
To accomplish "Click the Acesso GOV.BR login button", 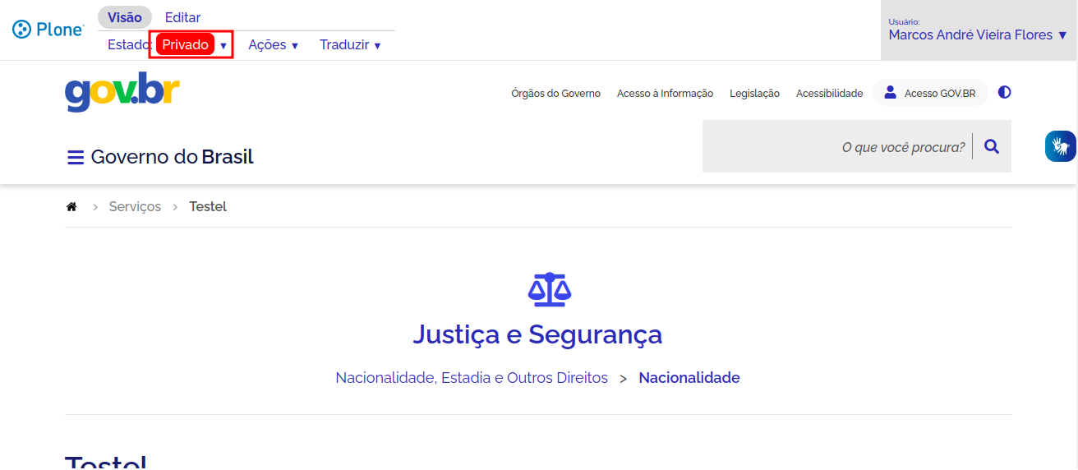I will 930,93.
